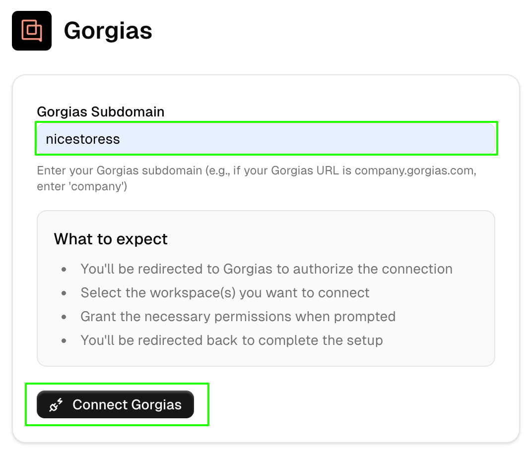
Task: Click the plug icon on Connect button
Action: point(56,404)
